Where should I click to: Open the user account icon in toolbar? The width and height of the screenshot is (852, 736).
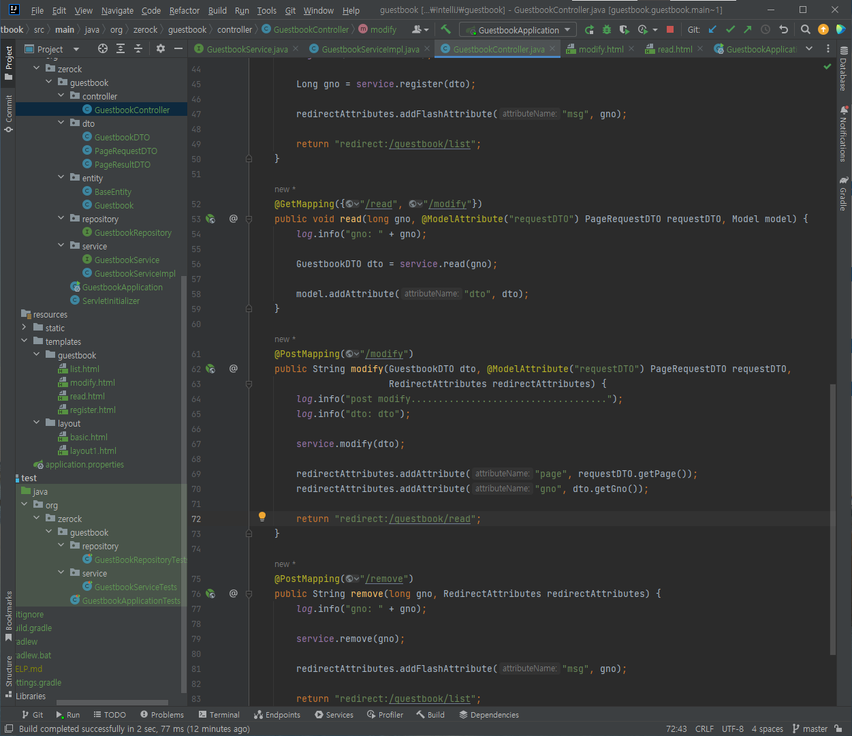[420, 29]
